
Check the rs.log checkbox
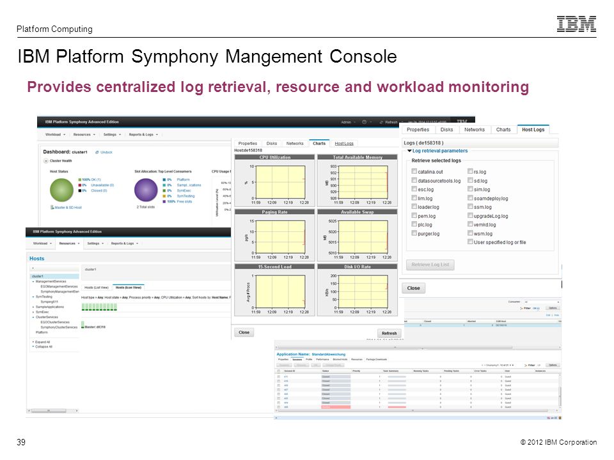(470, 171)
